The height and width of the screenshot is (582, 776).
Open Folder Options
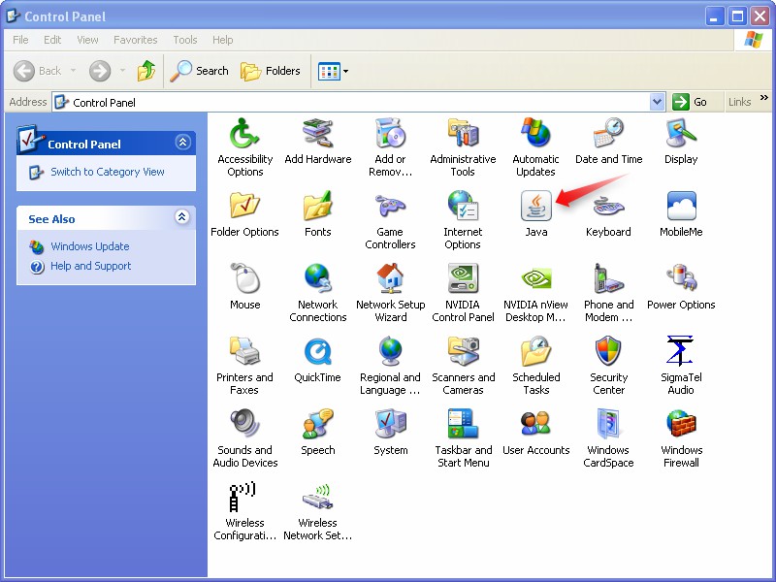[244, 207]
